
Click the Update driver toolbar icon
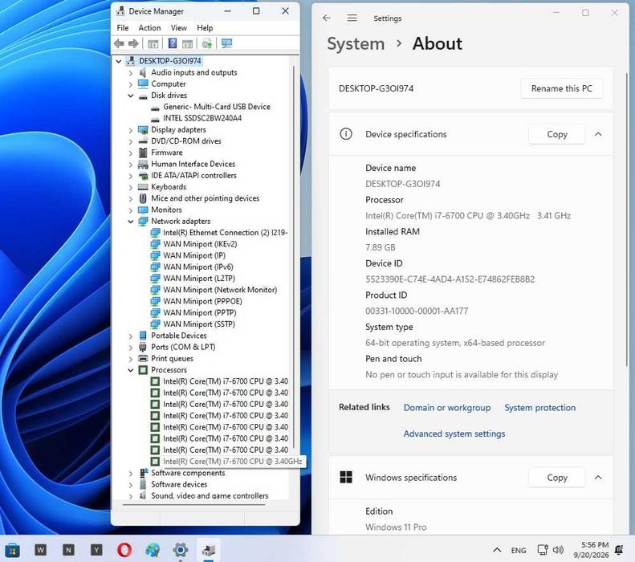pos(207,43)
